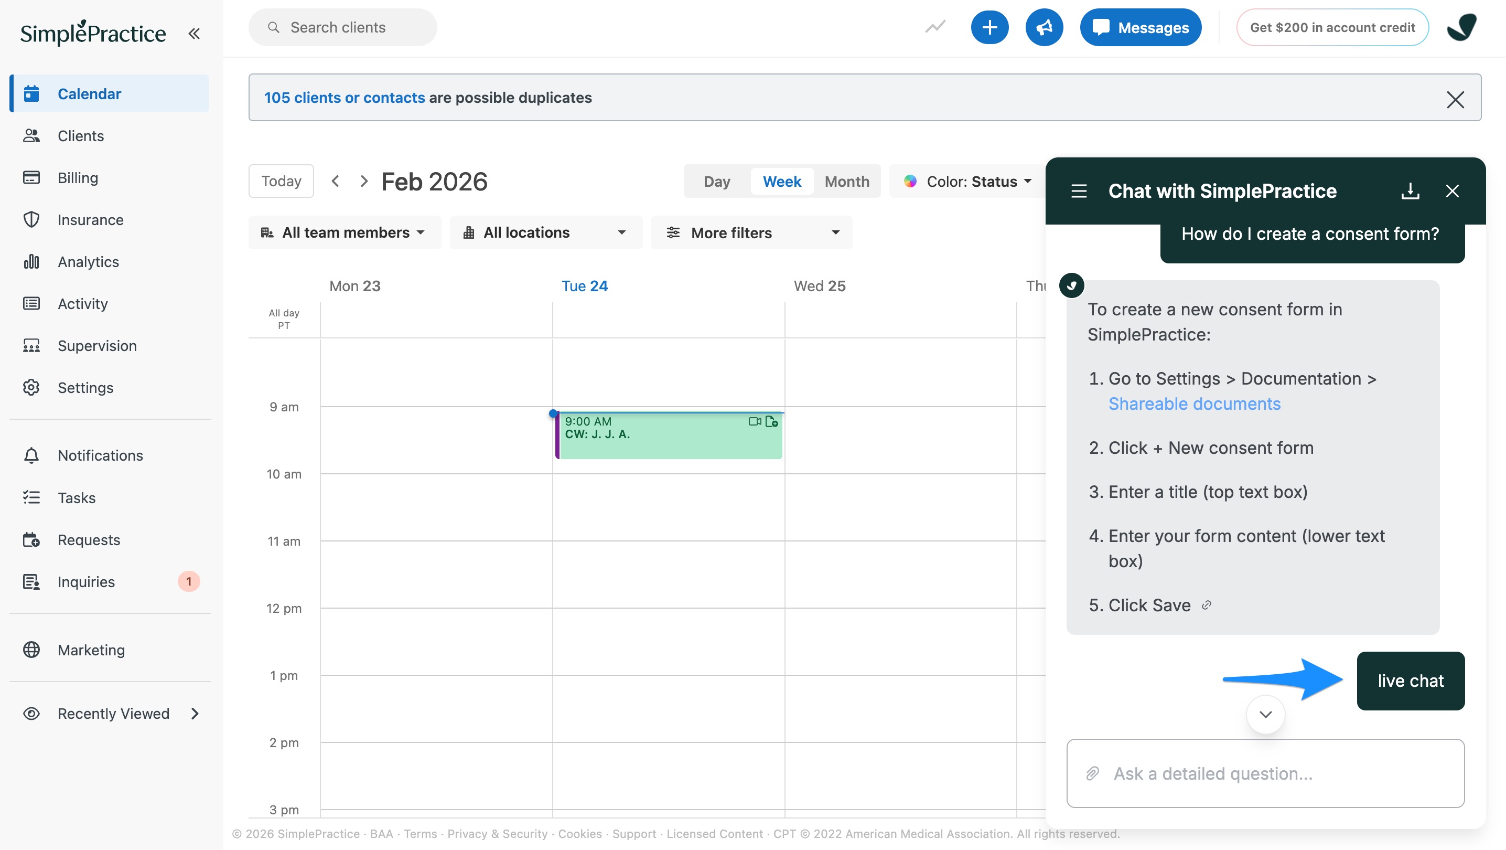This screenshot has width=1506, height=850.
Task: Open Settings in the sidebar
Action: (109, 388)
